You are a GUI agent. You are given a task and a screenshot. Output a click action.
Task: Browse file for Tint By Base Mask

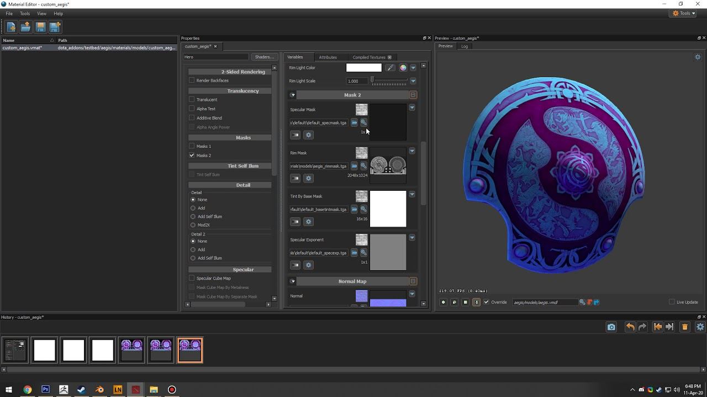click(354, 210)
